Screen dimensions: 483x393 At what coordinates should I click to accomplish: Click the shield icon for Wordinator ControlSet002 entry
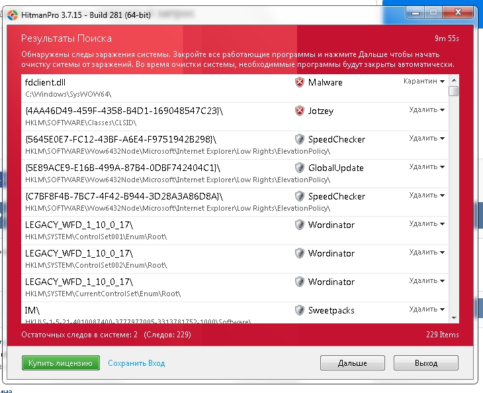(300, 253)
